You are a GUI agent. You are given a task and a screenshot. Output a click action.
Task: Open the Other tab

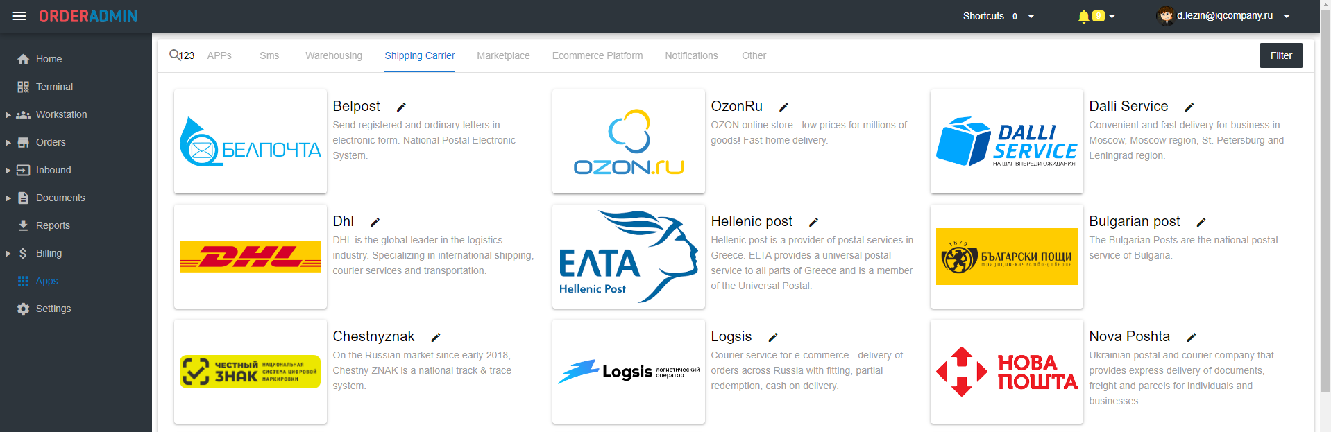(754, 55)
